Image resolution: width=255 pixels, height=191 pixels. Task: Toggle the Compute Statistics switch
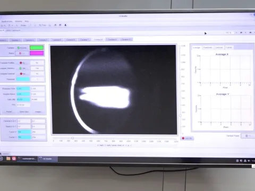pos(22,68)
